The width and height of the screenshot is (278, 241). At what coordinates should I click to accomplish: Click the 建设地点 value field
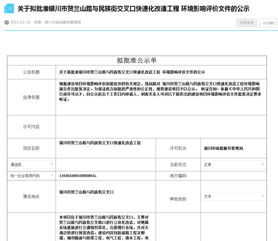[106, 196]
